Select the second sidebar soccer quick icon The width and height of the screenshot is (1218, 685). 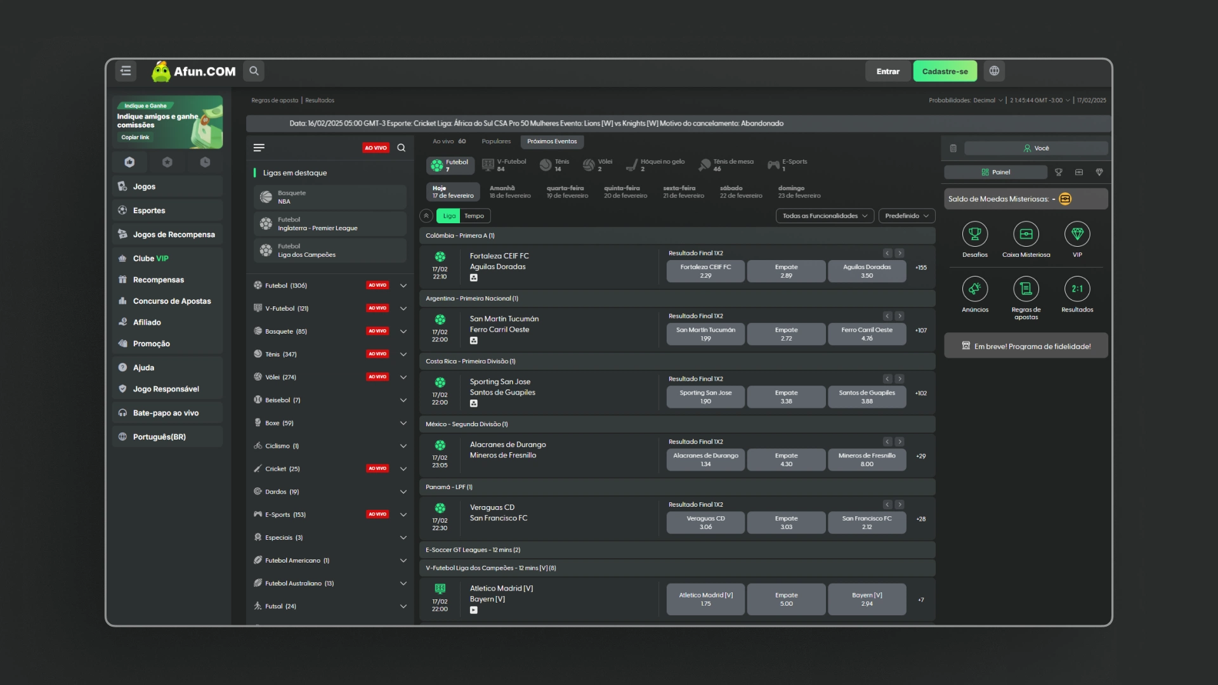(x=167, y=162)
